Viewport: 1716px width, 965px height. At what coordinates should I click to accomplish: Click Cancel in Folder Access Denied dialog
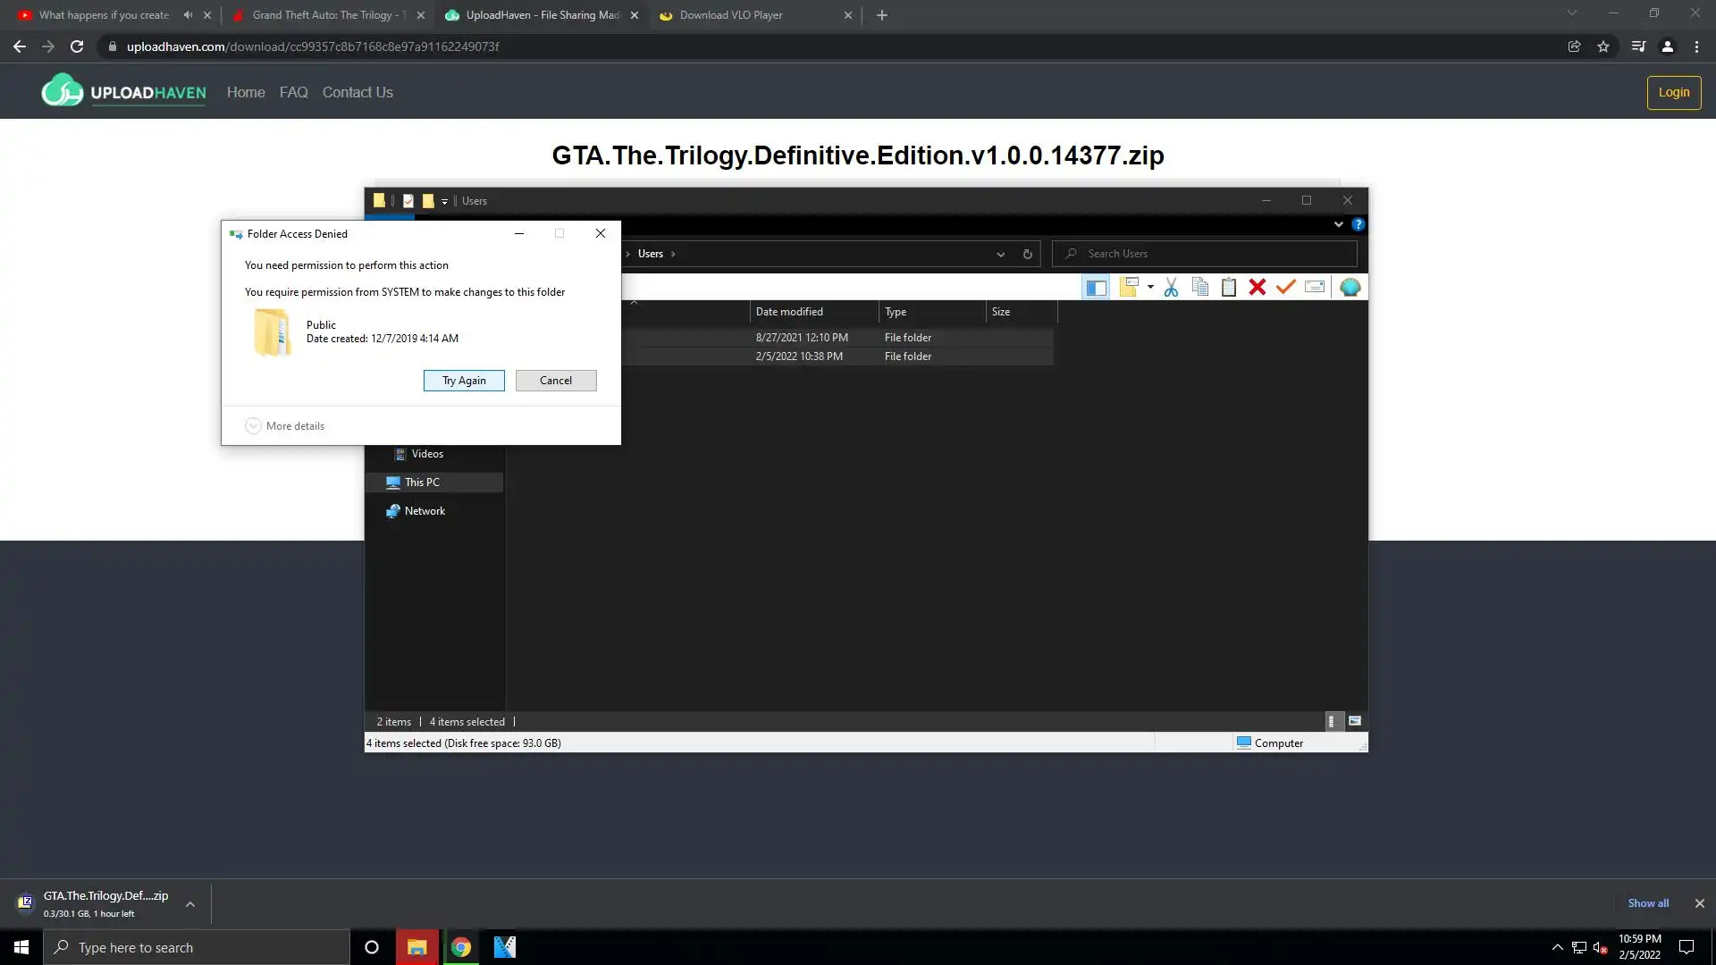(x=555, y=381)
